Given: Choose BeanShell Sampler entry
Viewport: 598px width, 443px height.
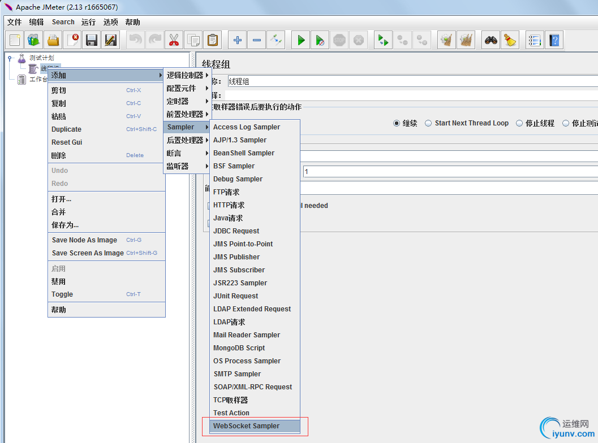Looking at the screenshot, I should tap(255, 153).
